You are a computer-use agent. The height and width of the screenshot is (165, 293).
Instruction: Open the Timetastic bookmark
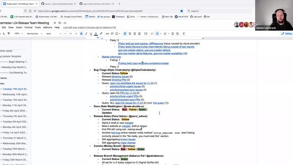[118, 16]
